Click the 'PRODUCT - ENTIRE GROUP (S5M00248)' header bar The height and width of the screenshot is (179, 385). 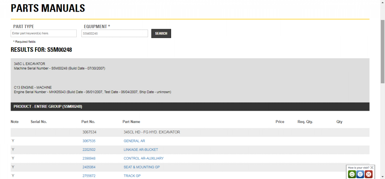click(190, 107)
